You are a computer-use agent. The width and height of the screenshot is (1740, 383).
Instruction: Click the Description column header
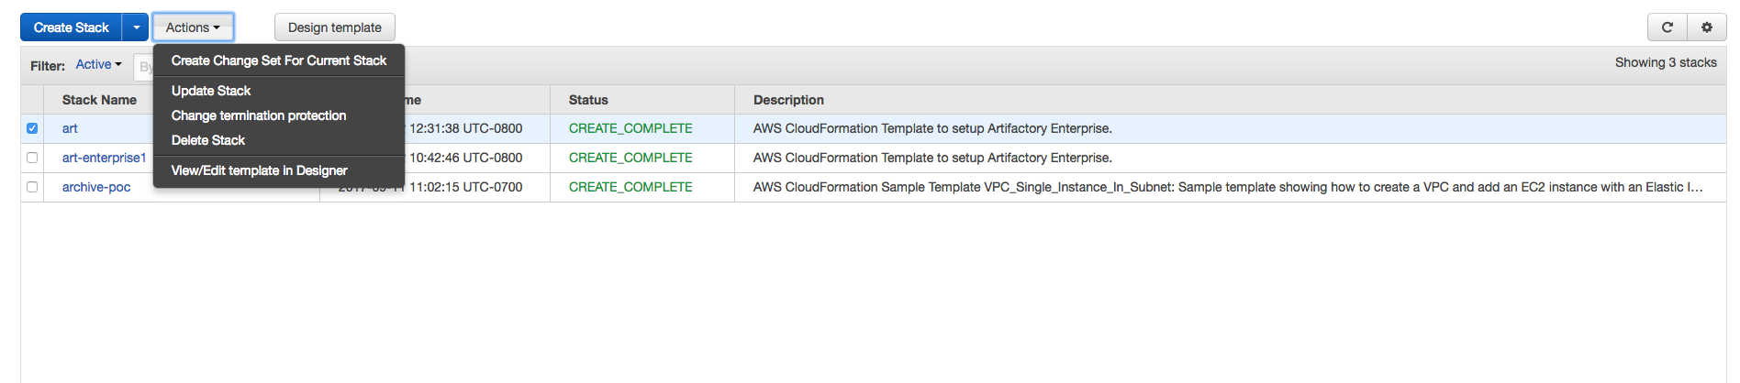tap(788, 100)
